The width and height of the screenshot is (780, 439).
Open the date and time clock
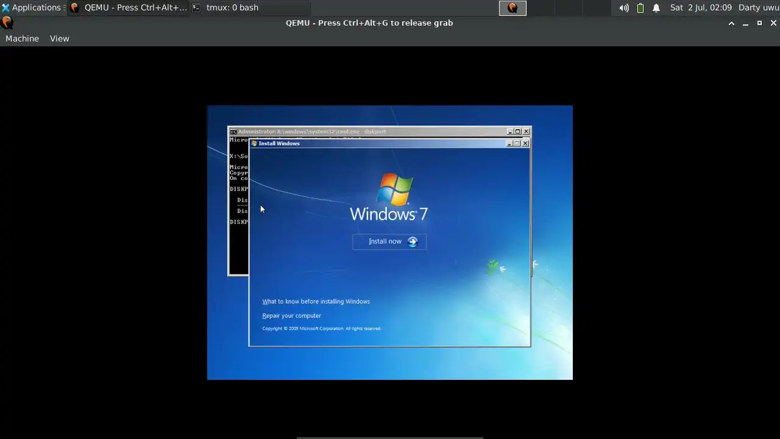pyautogui.click(x=701, y=7)
